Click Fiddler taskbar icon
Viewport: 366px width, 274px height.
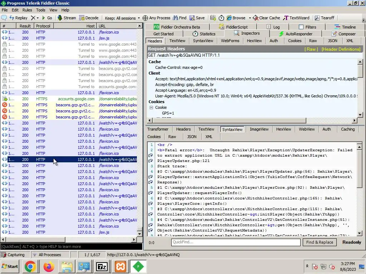[138, 267]
